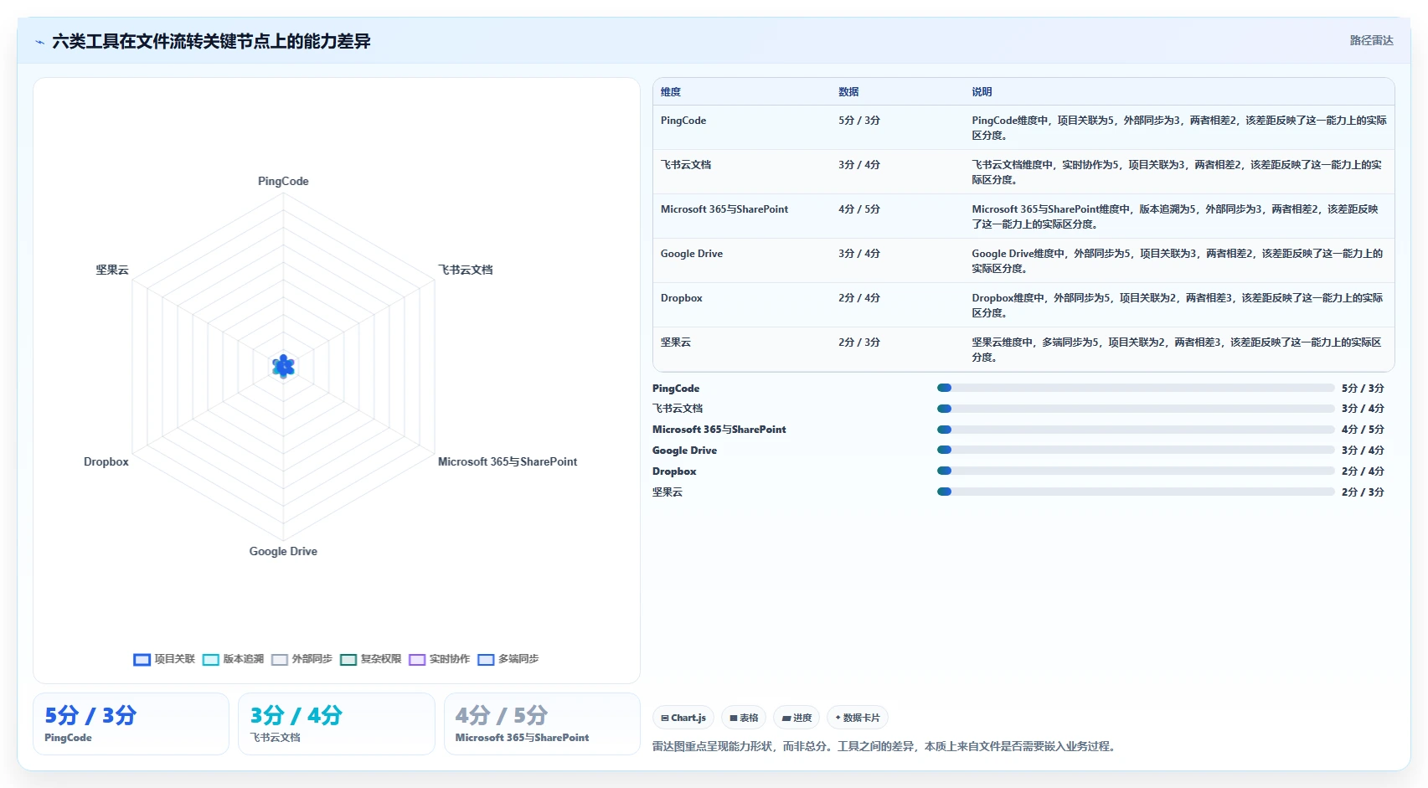This screenshot has width=1428, height=788.
Task: Click the 飞书云文档 axis label on radar
Action: pos(466,270)
